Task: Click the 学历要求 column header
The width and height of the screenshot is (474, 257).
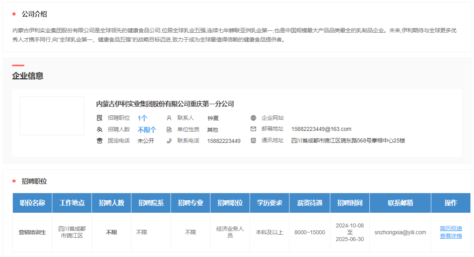Action: pyautogui.click(x=270, y=203)
